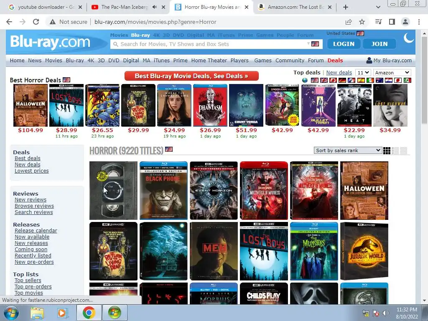Open the Home Theater menu item
428x321 pixels.
[x=209, y=60]
